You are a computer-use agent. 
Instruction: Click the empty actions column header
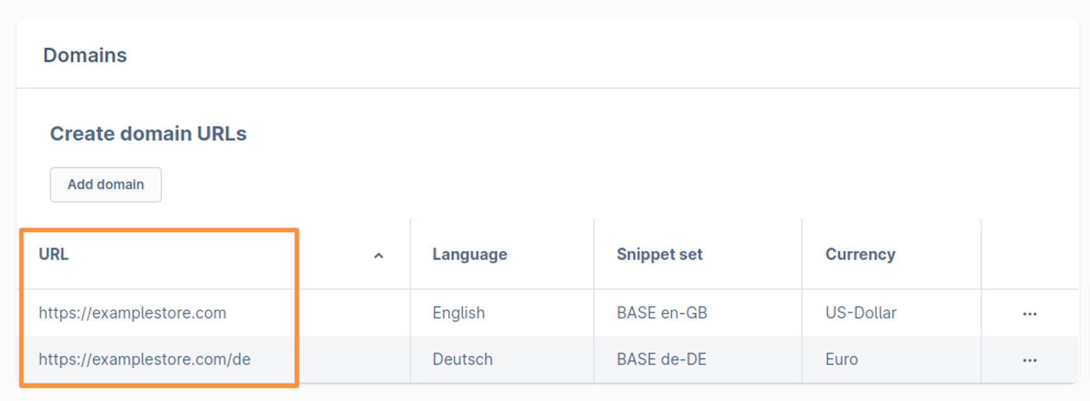(x=1029, y=254)
